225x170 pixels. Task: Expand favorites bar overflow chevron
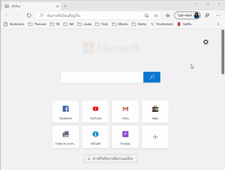(218, 24)
